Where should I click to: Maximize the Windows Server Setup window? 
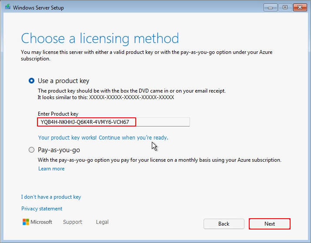pos(285,7)
